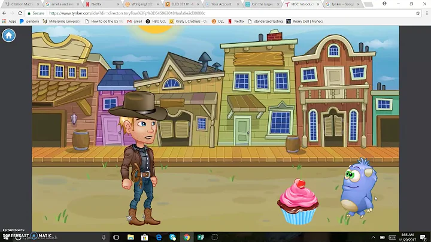Image resolution: width=431 pixels, height=242 pixels.
Task: Click the Tynker home icon
Action: click(9, 35)
